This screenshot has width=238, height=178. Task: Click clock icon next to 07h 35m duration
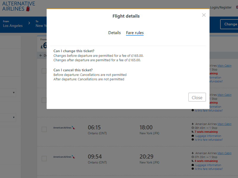192,157
